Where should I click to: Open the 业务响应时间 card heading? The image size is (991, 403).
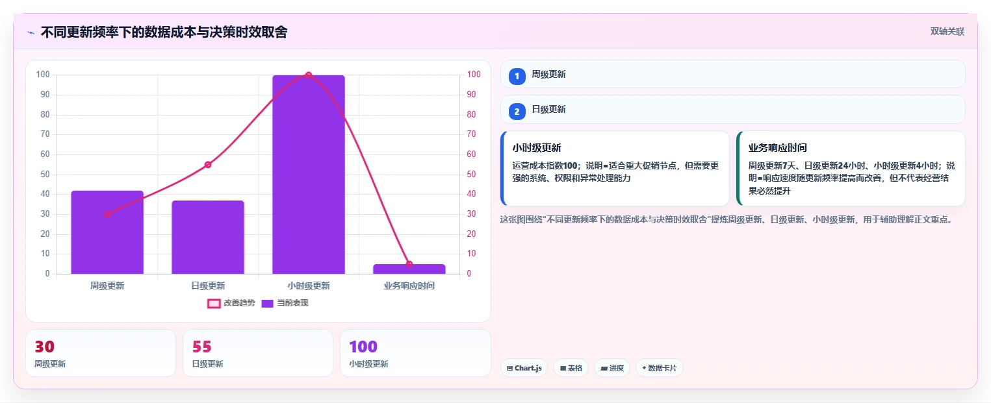tap(778, 148)
